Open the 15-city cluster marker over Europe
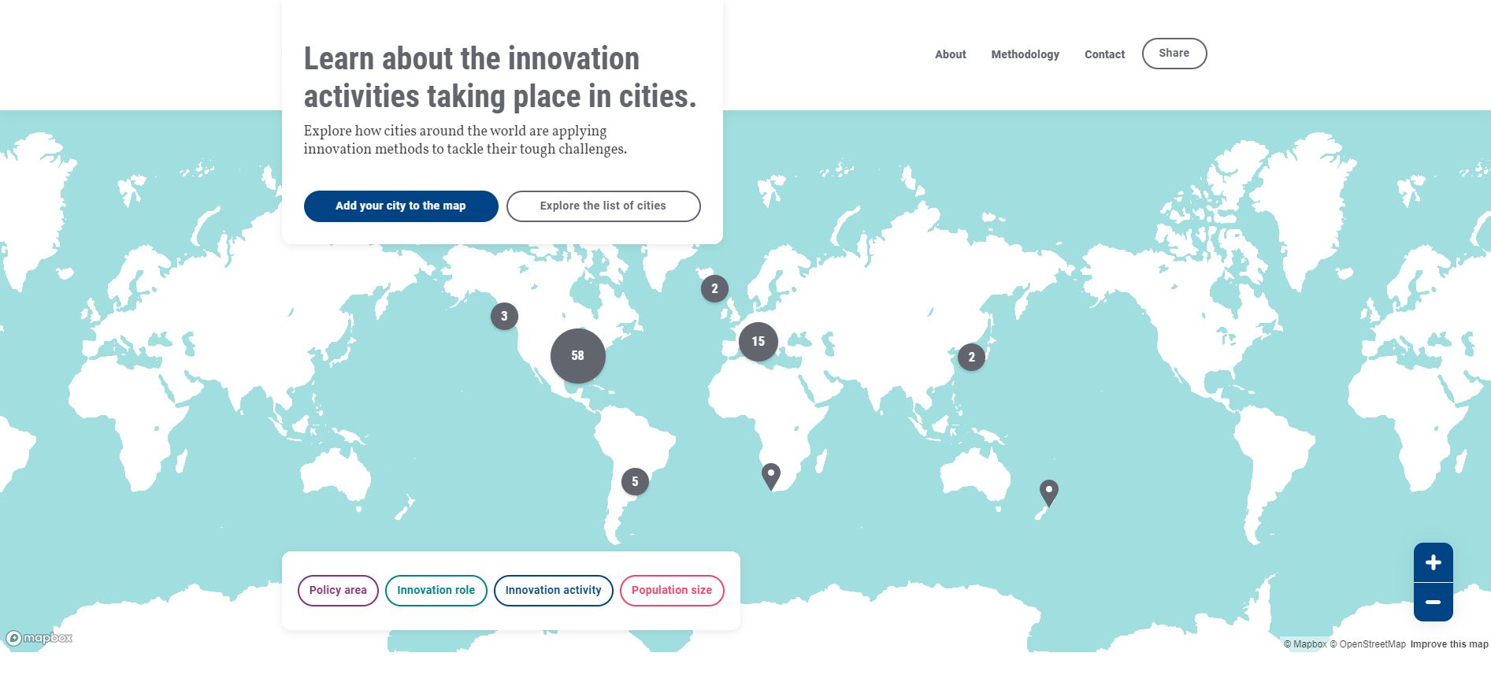Screen dimensions: 1491x675 [758, 342]
